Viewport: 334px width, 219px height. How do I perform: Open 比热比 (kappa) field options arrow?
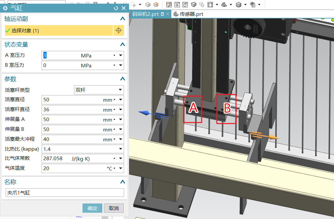pyautogui.click(x=120, y=149)
